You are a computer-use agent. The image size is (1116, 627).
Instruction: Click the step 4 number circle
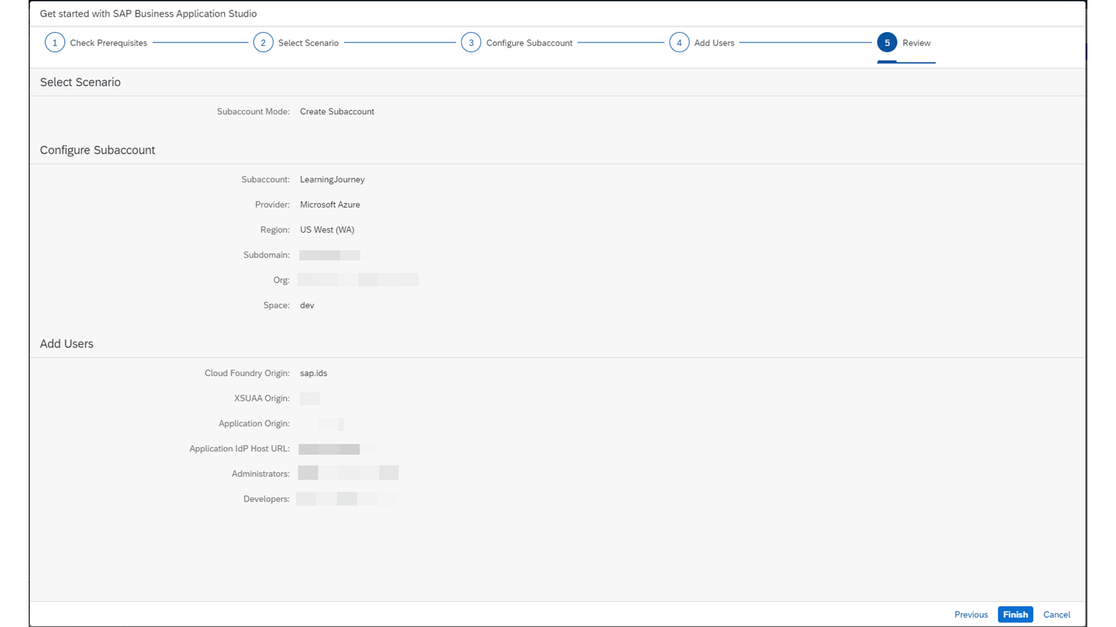[679, 42]
